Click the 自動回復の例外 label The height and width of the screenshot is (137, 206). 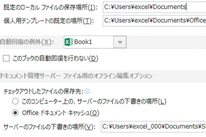pos(27,42)
